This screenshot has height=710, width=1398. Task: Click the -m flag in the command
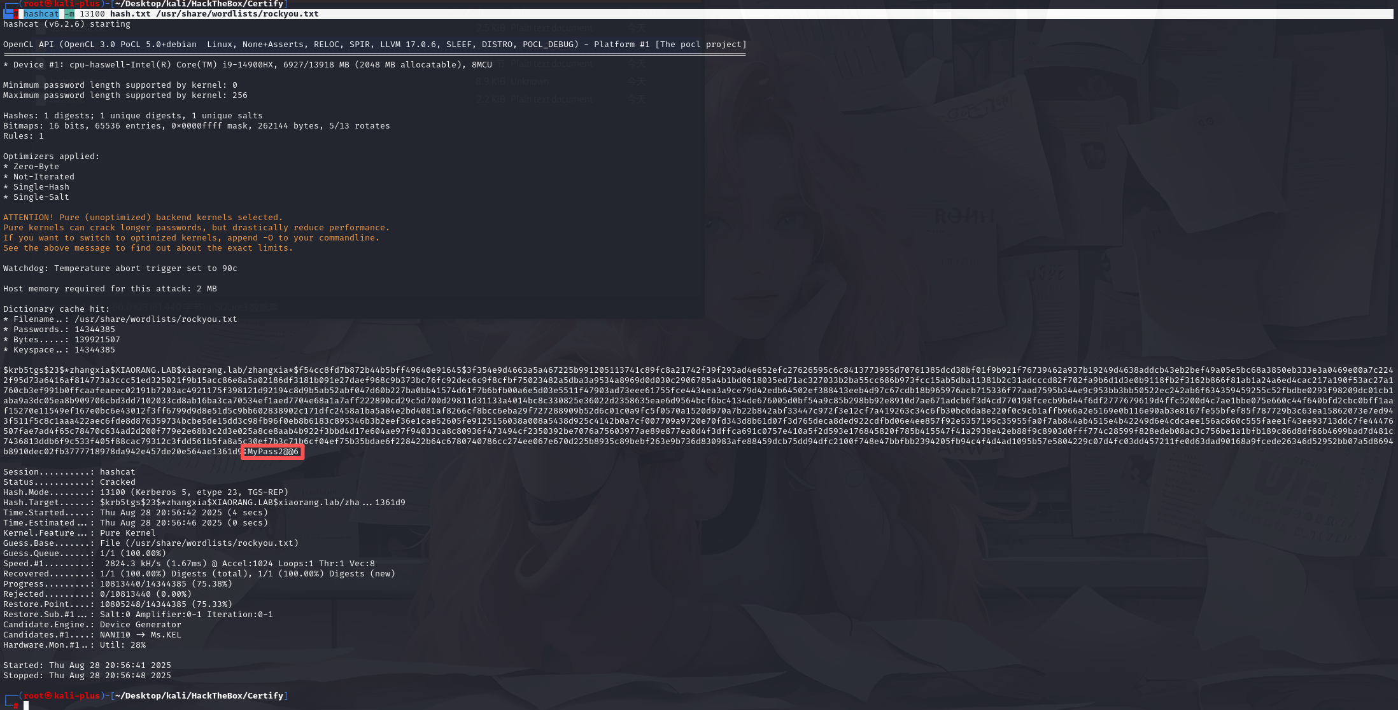click(x=69, y=14)
